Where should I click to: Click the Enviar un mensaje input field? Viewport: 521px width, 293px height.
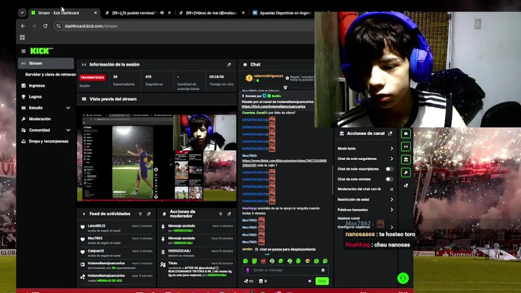point(285,270)
